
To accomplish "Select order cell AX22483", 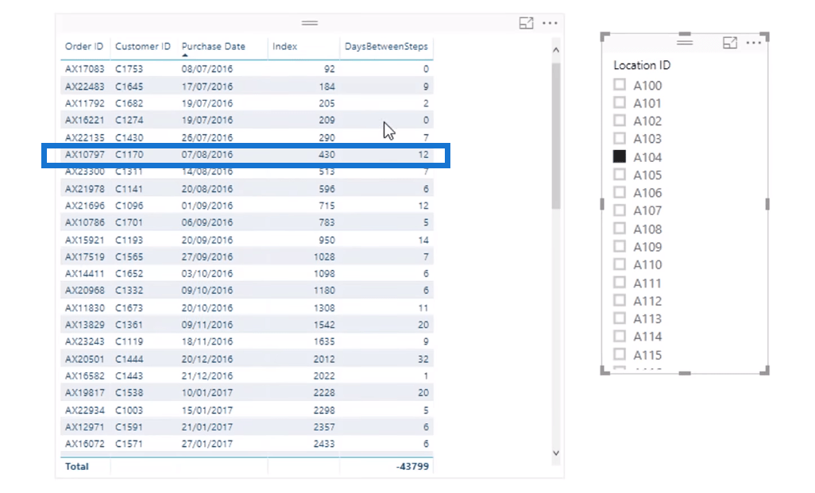I will [84, 87].
